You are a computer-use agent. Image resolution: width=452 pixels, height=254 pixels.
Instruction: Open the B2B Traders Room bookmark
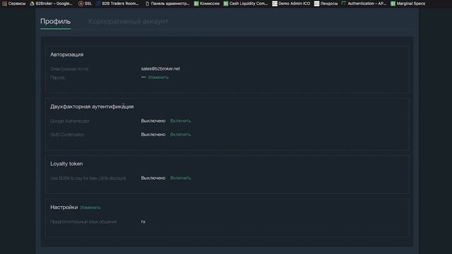(x=117, y=4)
